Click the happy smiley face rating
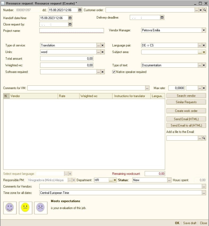The image size is (209, 226). [10, 208]
